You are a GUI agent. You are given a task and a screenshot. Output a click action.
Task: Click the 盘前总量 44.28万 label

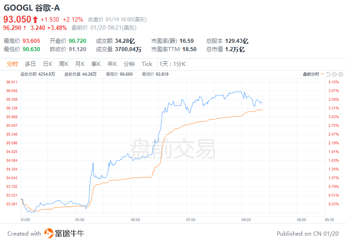tap(80, 74)
